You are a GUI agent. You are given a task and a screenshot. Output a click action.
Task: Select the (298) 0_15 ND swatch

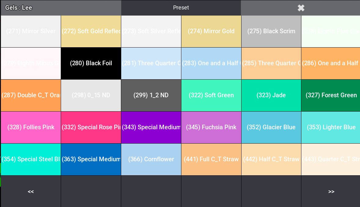point(91,95)
